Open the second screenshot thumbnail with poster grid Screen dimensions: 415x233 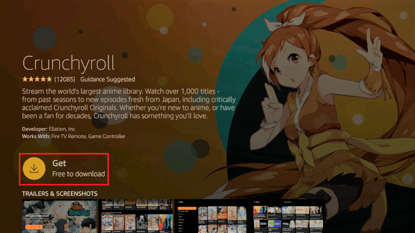point(136,216)
